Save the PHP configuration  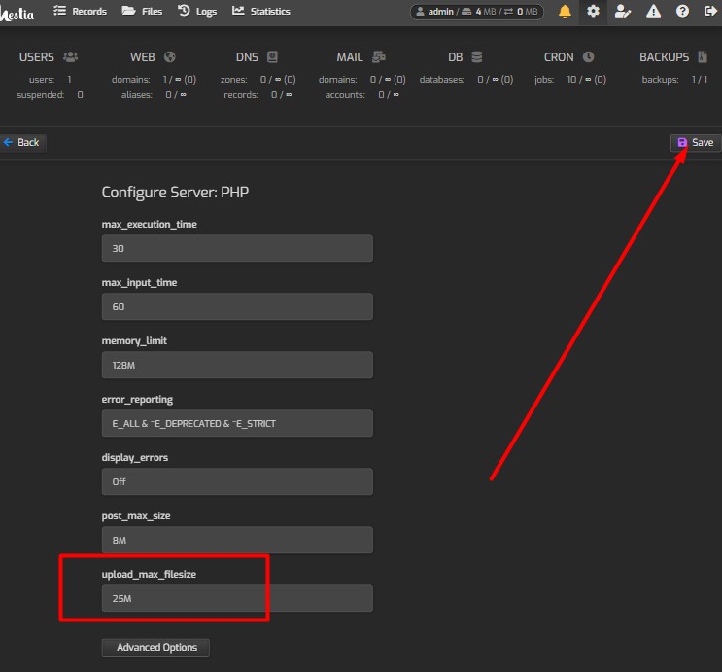[696, 143]
